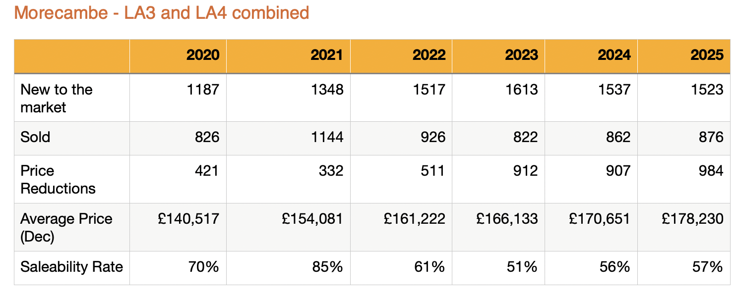Image resolution: width=738 pixels, height=298 pixels.
Task: Select the Sold row label
Action: (36, 137)
